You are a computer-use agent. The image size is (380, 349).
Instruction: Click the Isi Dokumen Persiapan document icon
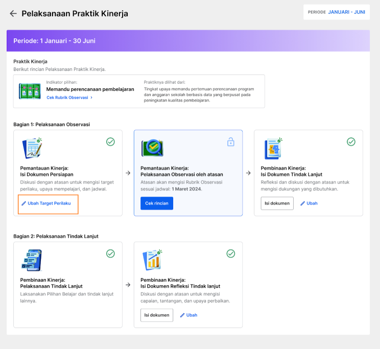[32, 148]
